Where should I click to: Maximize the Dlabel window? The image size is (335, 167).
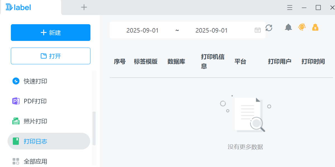coord(318,8)
